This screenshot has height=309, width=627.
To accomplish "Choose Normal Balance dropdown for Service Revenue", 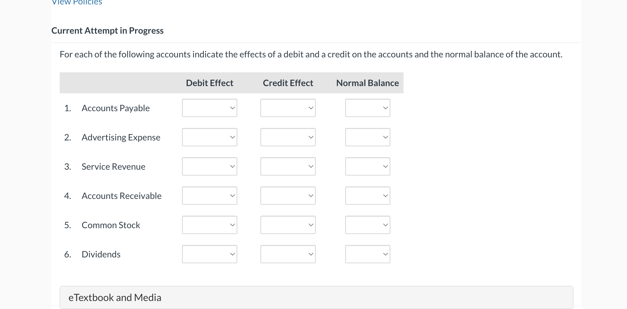I will [x=367, y=166].
